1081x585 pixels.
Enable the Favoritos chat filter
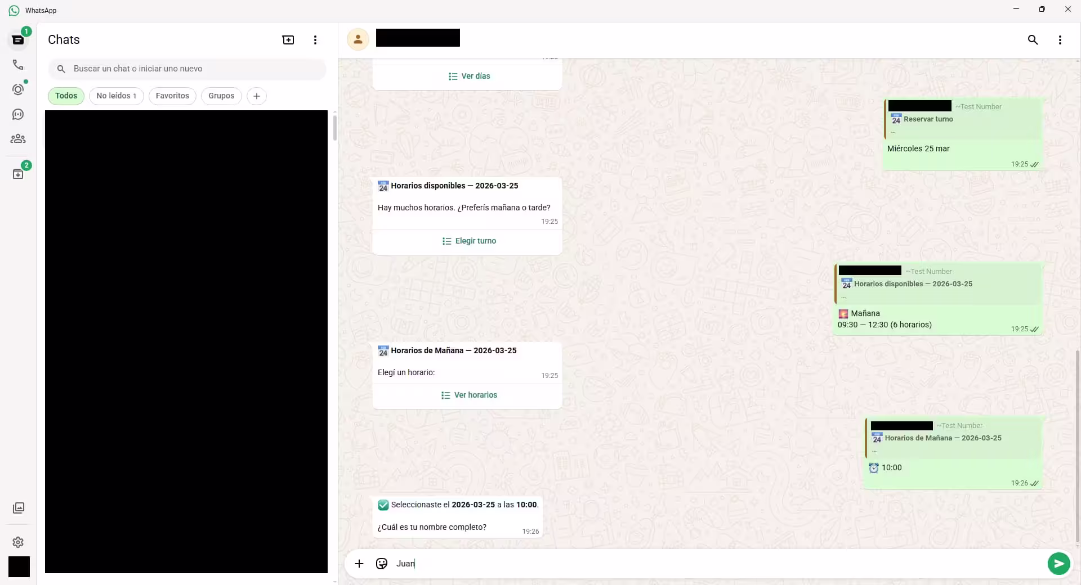pos(172,96)
